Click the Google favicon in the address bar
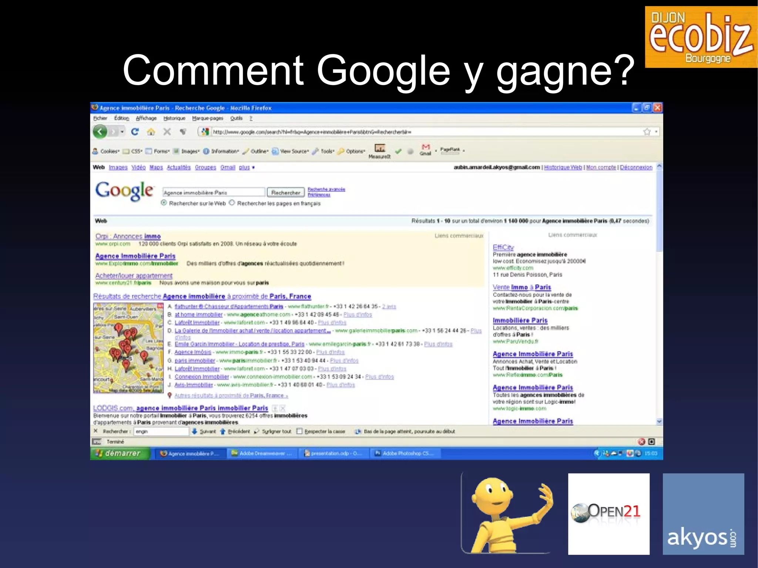Viewport: 758px width, 568px height. (205, 132)
